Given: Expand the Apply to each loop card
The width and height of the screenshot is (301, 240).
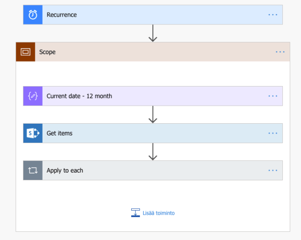Looking at the screenshot, I should click(x=147, y=171).
